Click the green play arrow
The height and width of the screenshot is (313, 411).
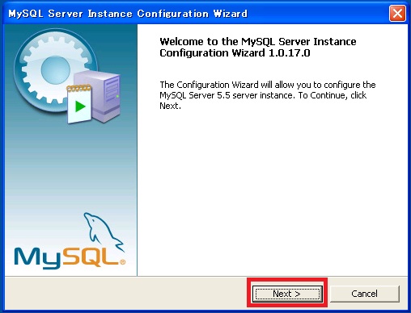coord(80,106)
